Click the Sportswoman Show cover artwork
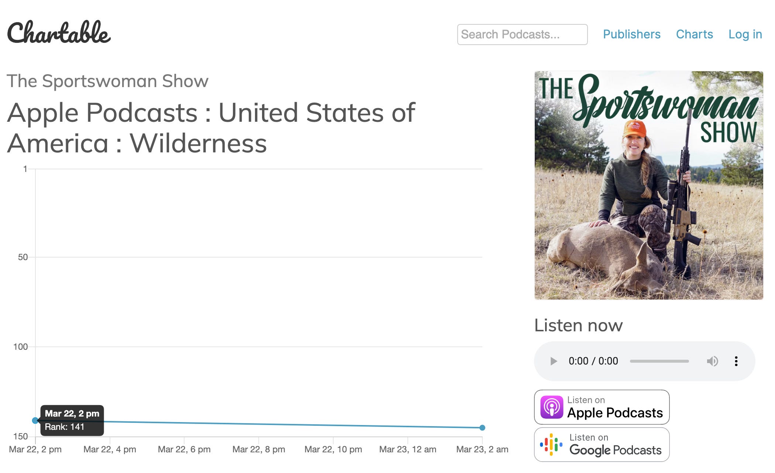775x473 pixels. click(x=648, y=185)
